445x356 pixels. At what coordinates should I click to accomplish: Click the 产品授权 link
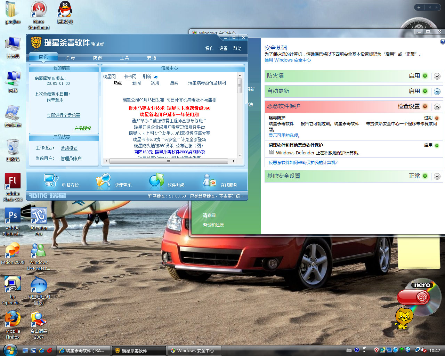point(83,128)
